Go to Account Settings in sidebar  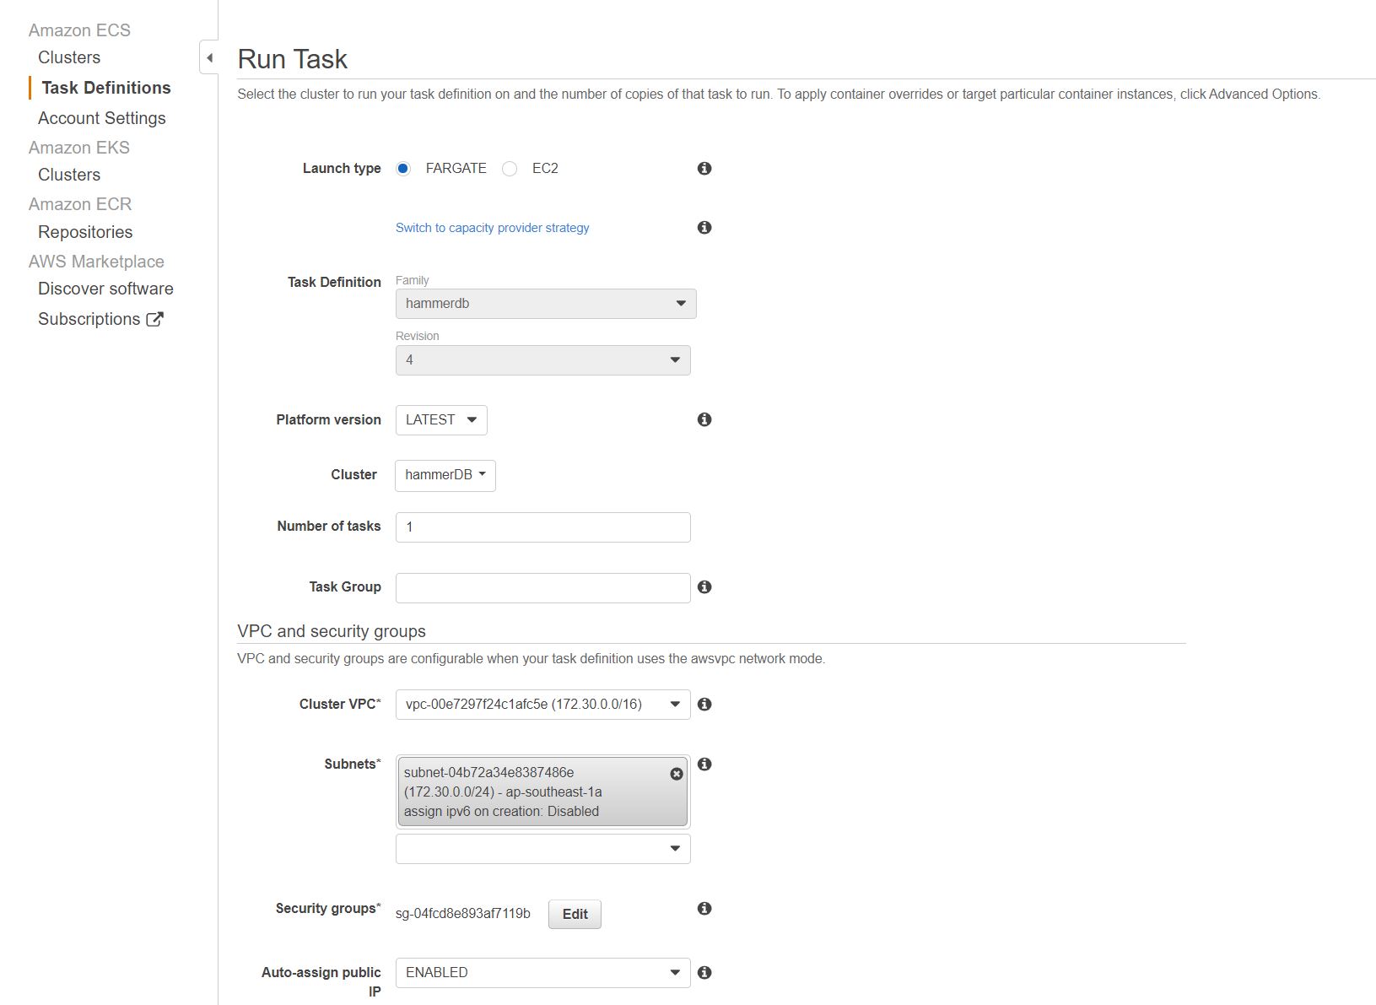click(102, 118)
